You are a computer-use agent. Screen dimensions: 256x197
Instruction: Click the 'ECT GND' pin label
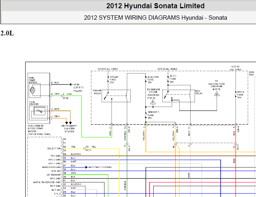(56, 186)
